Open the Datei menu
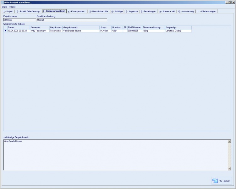236x189 pixels. [x=5, y=7]
